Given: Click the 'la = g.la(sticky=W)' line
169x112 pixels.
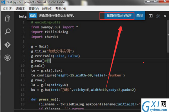Looking at the screenshot, I should (50, 85).
